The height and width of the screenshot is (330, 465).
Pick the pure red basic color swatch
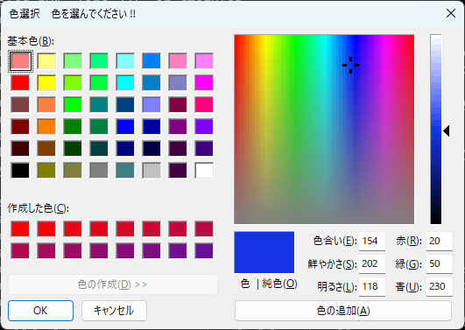(x=20, y=83)
